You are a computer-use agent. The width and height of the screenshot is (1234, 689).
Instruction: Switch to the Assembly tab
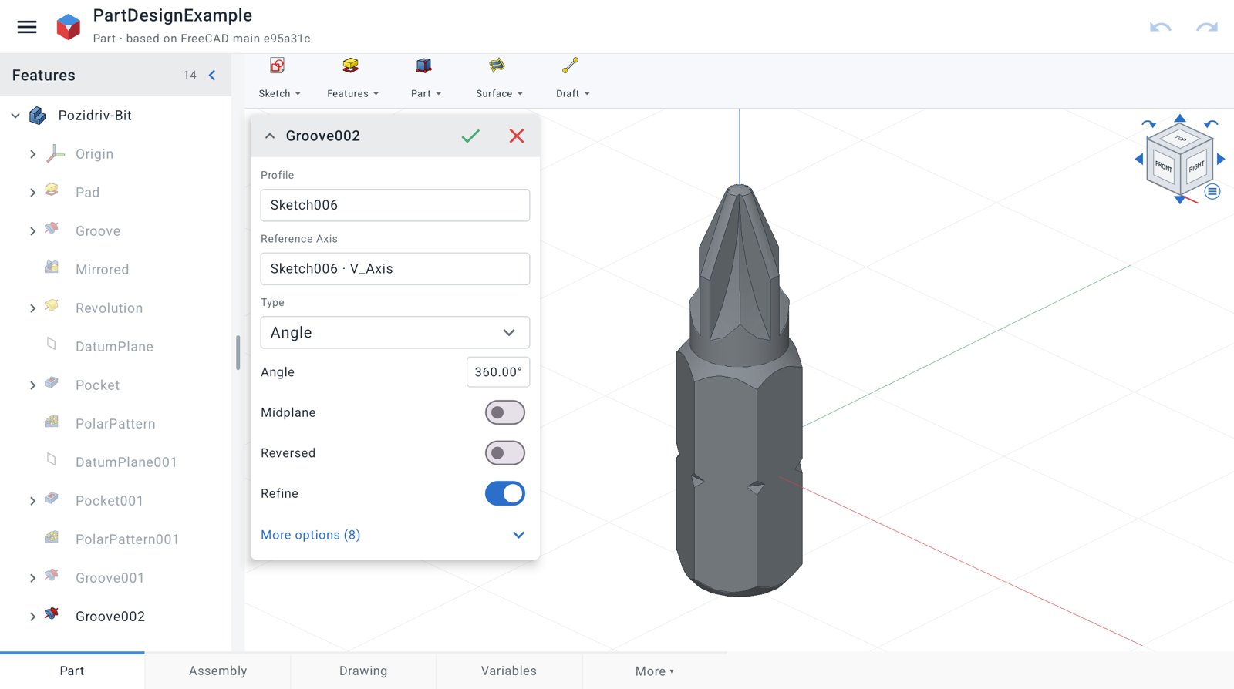[x=218, y=671]
